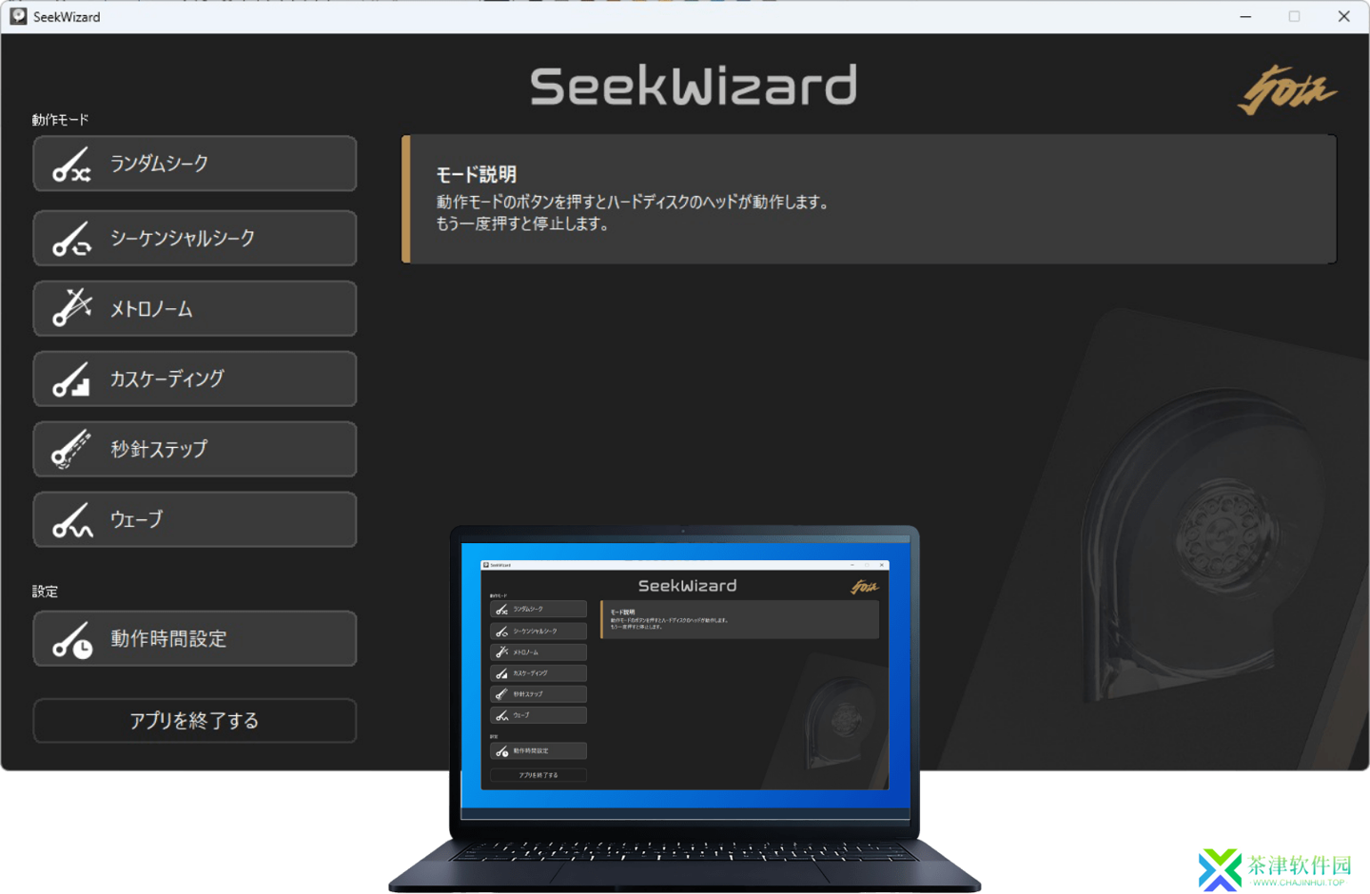
Task: Select 秒針ステップ mode
Action: point(195,449)
